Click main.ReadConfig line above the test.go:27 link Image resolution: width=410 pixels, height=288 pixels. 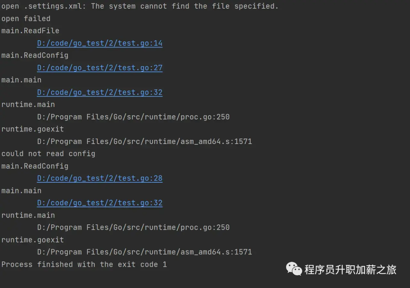click(x=35, y=55)
